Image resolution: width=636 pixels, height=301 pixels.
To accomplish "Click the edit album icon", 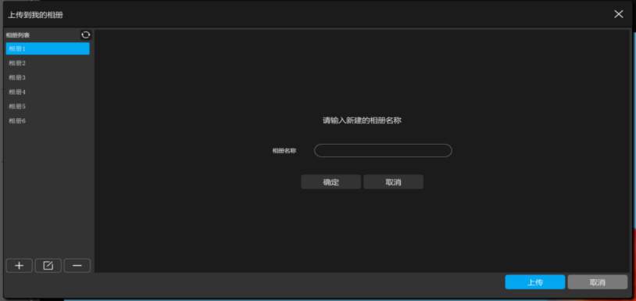I will (x=48, y=266).
